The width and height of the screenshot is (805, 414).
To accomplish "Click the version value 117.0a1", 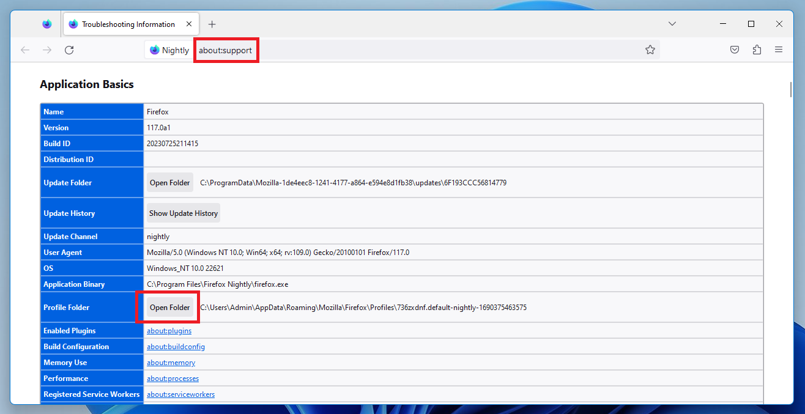I will (158, 128).
